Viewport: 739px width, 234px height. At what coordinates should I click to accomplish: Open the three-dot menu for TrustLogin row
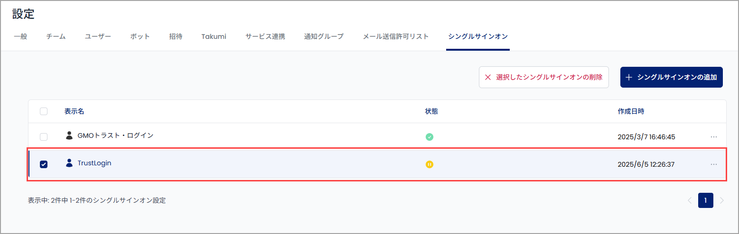[714, 164]
